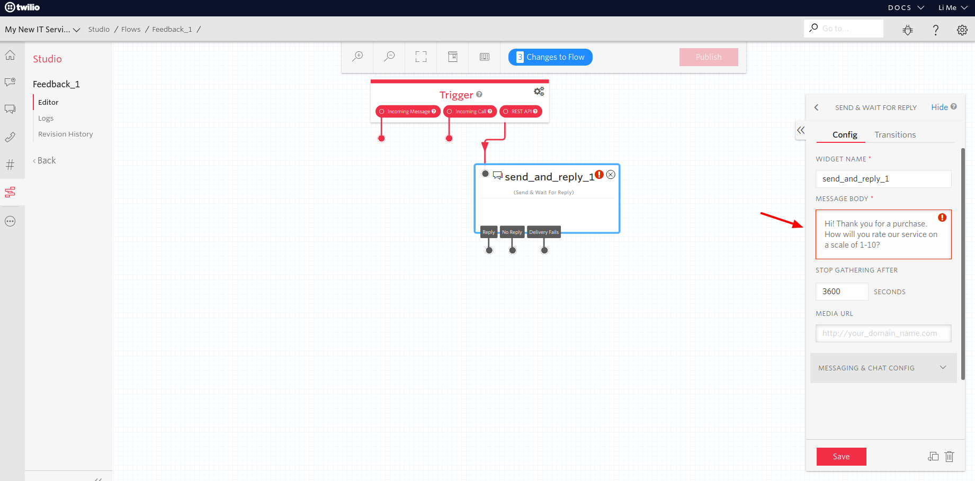Viewport: 975px width, 481px height.
Task: Click the home icon in the left sidebar
Action: pos(11,55)
